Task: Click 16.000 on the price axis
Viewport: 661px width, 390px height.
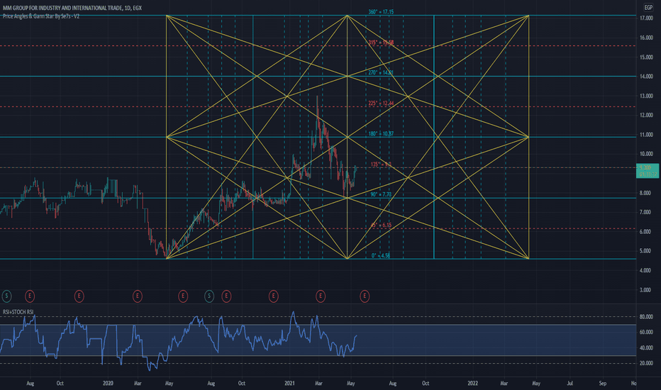Action: [646, 38]
